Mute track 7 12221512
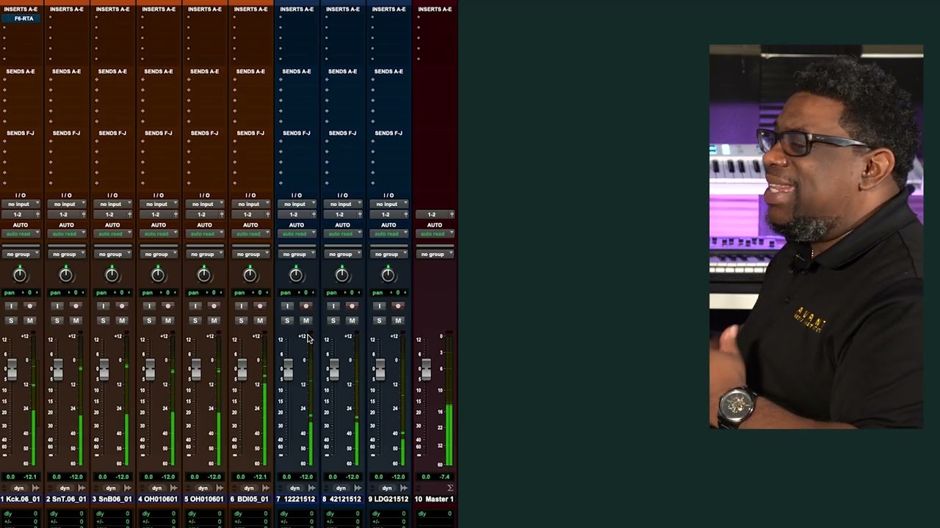Screen dimensions: 940x528 306,320
